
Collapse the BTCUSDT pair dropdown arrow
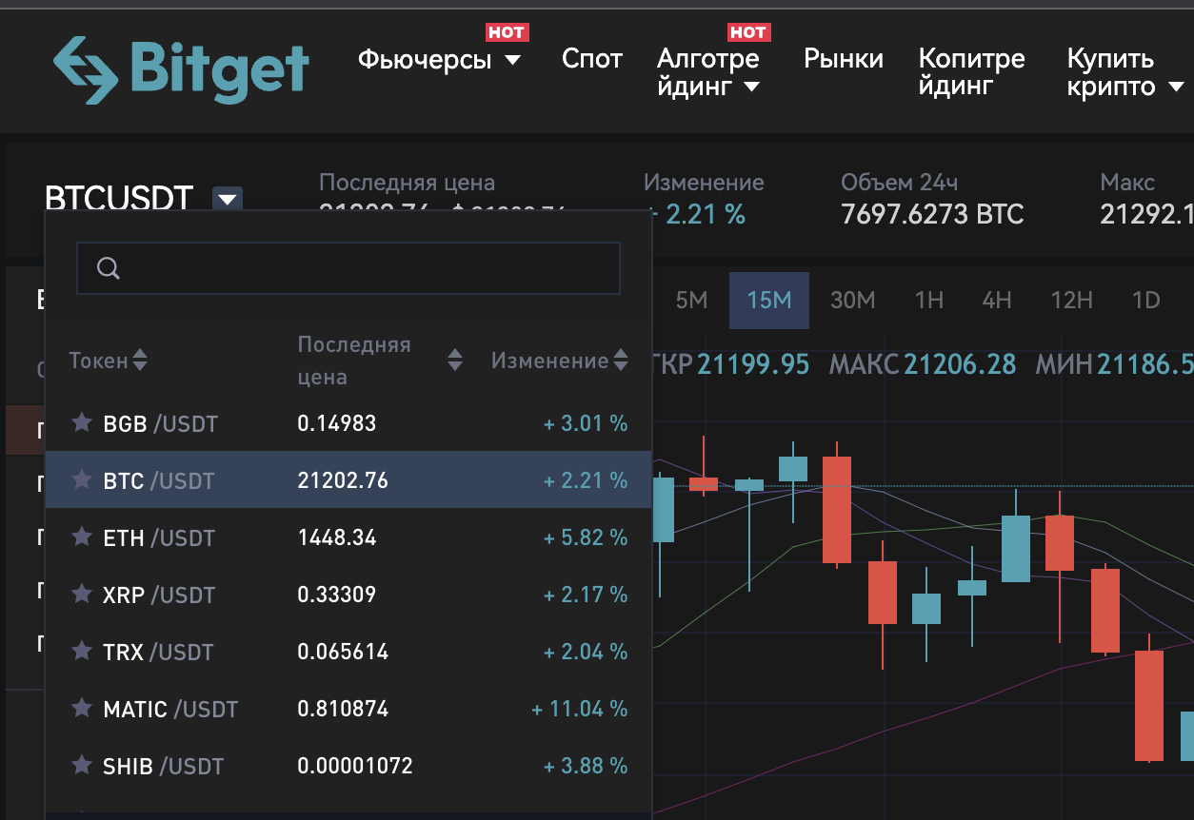coord(228,199)
